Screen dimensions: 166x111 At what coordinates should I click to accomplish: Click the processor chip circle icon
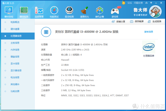[46, 32]
